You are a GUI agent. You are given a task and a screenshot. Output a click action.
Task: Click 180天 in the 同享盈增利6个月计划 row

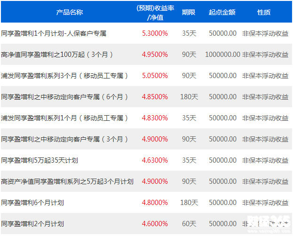point(189,203)
